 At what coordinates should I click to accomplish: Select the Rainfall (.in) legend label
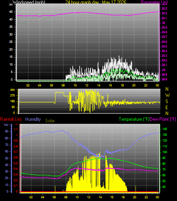coord(11,119)
